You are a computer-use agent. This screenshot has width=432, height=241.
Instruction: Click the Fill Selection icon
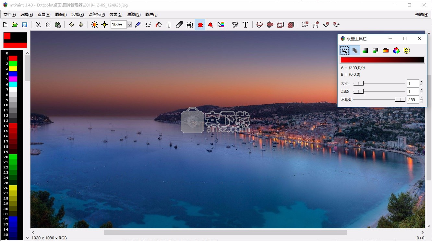point(291,25)
